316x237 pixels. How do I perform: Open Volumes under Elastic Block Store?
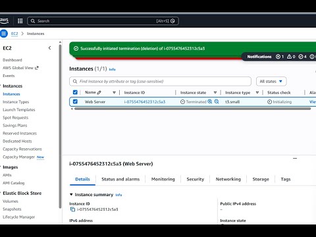[11, 201]
